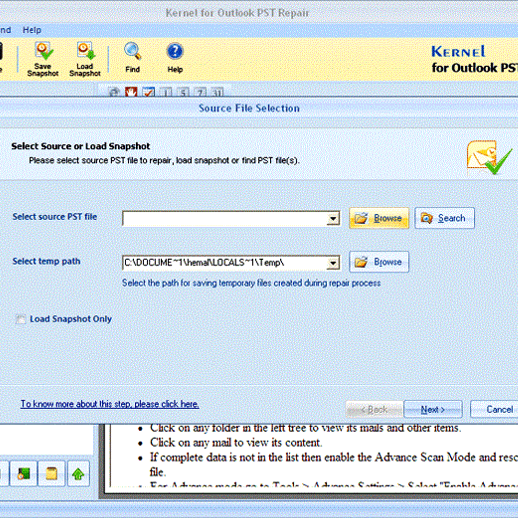Click the 'Source File Selection' title
This screenshot has width=518, height=518.
pyautogui.click(x=249, y=108)
